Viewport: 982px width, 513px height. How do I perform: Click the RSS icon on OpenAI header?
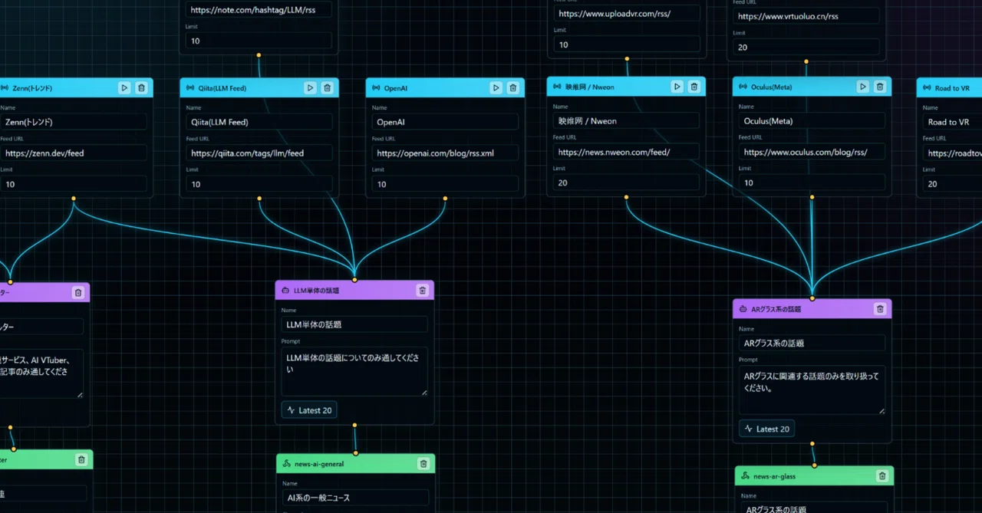point(376,88)
